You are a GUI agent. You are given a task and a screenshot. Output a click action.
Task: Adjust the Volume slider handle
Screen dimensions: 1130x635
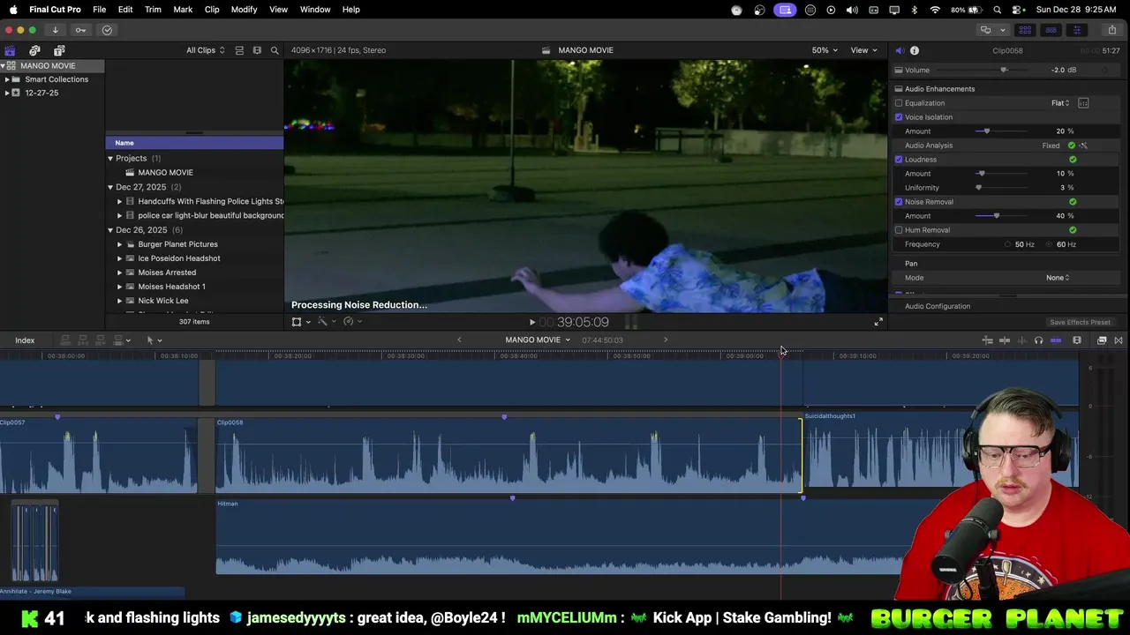click(1003, 71)
